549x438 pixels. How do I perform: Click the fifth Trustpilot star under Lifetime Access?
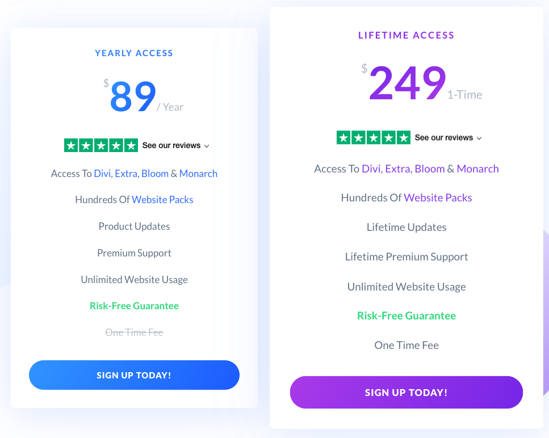[403, 137]
